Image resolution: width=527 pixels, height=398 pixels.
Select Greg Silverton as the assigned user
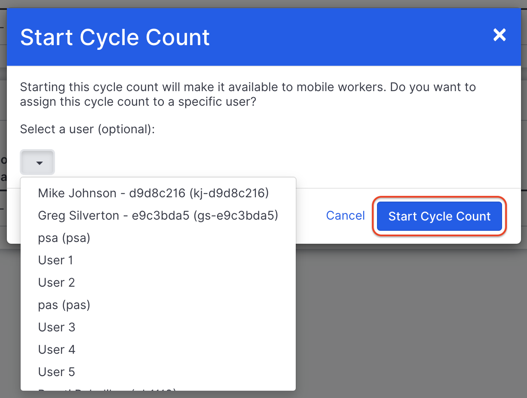point(158,215)
